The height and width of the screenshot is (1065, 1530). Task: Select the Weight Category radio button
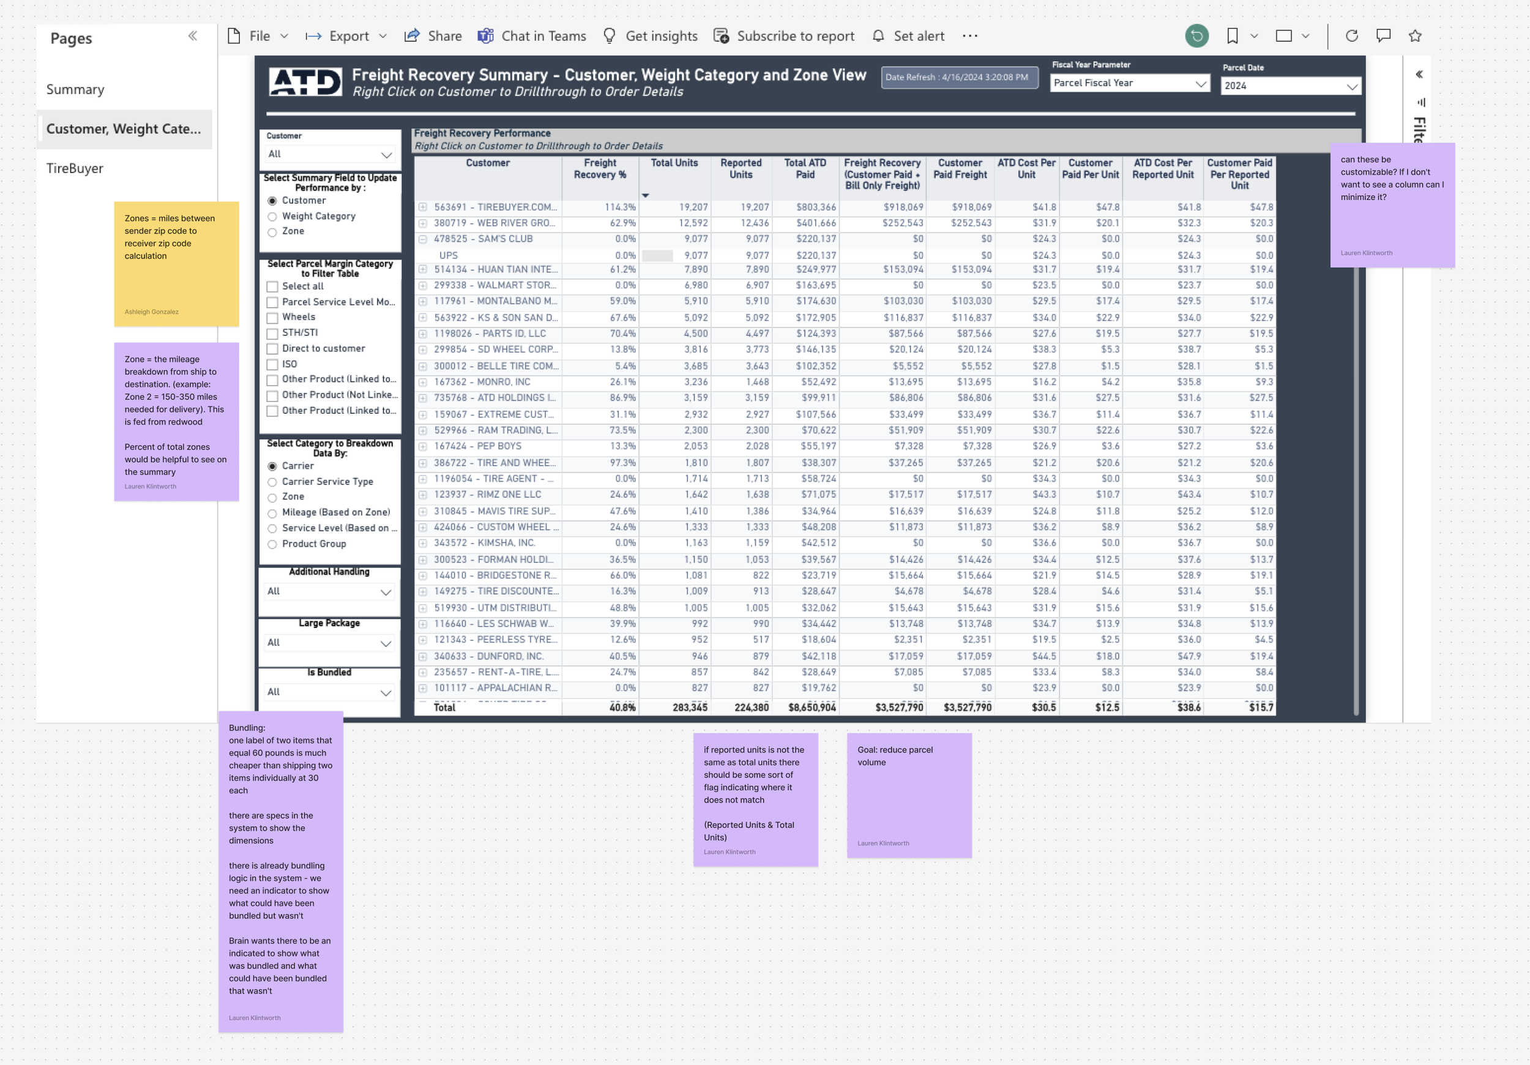(x=272, y=216)
